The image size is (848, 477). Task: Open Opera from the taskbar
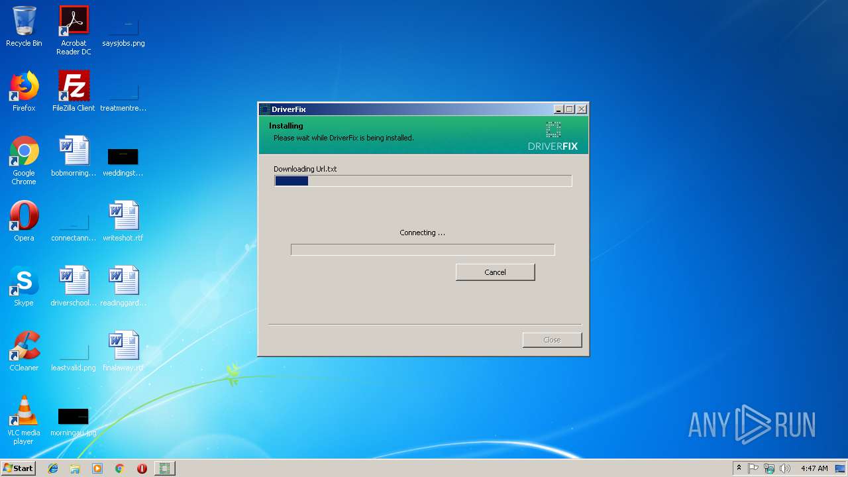pyautogui.click(x=142, y=468)
